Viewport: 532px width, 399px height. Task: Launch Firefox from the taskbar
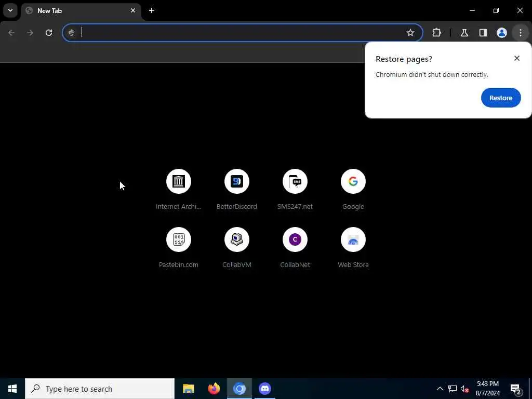(x=214, y=389)
